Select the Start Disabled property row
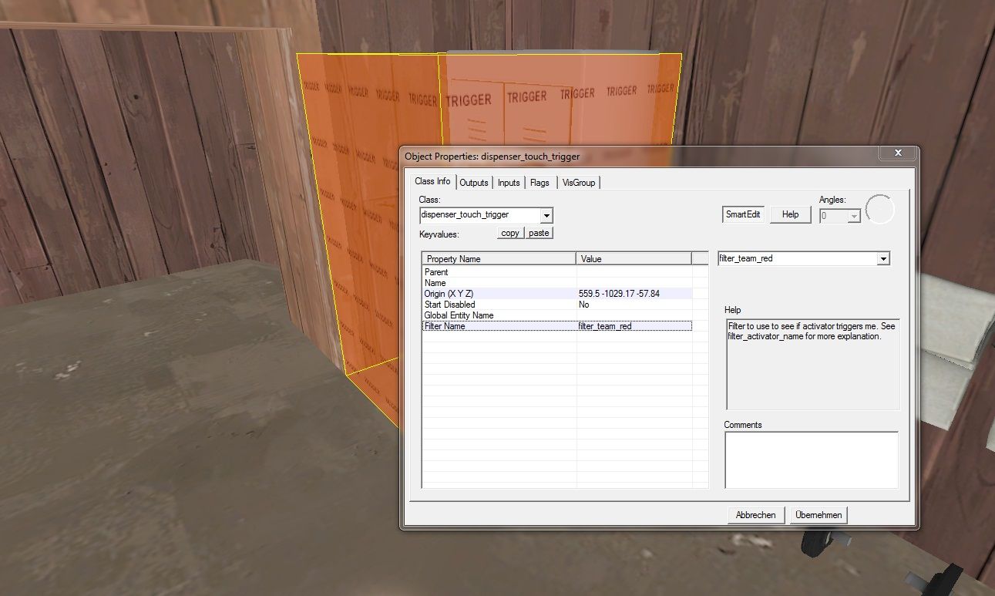Screen dimensions: 995x596 coord(499,305)
